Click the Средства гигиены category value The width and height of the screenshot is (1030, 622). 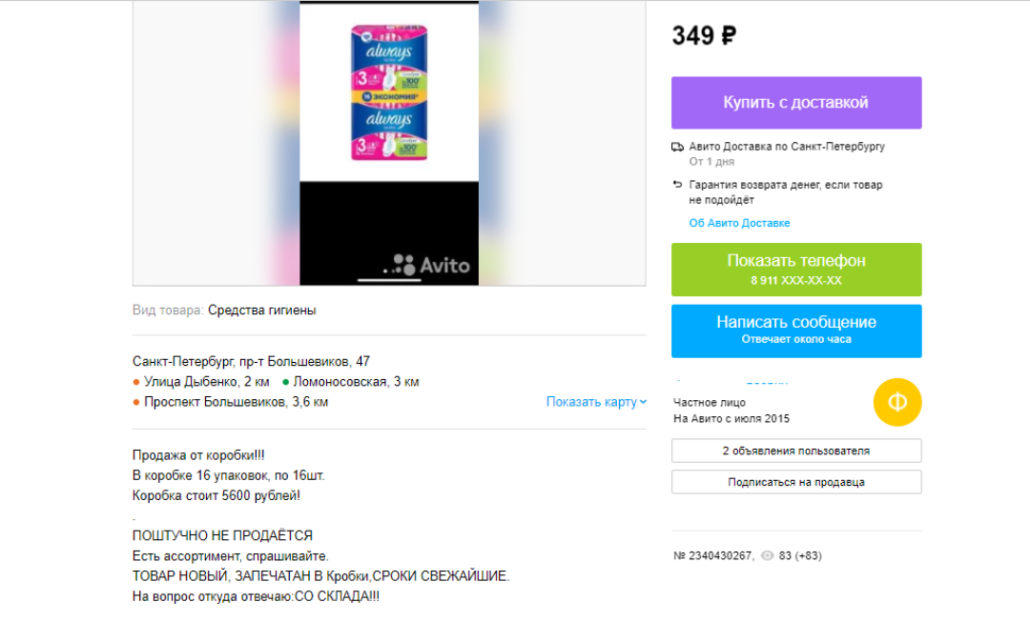(x=262, y=311)
